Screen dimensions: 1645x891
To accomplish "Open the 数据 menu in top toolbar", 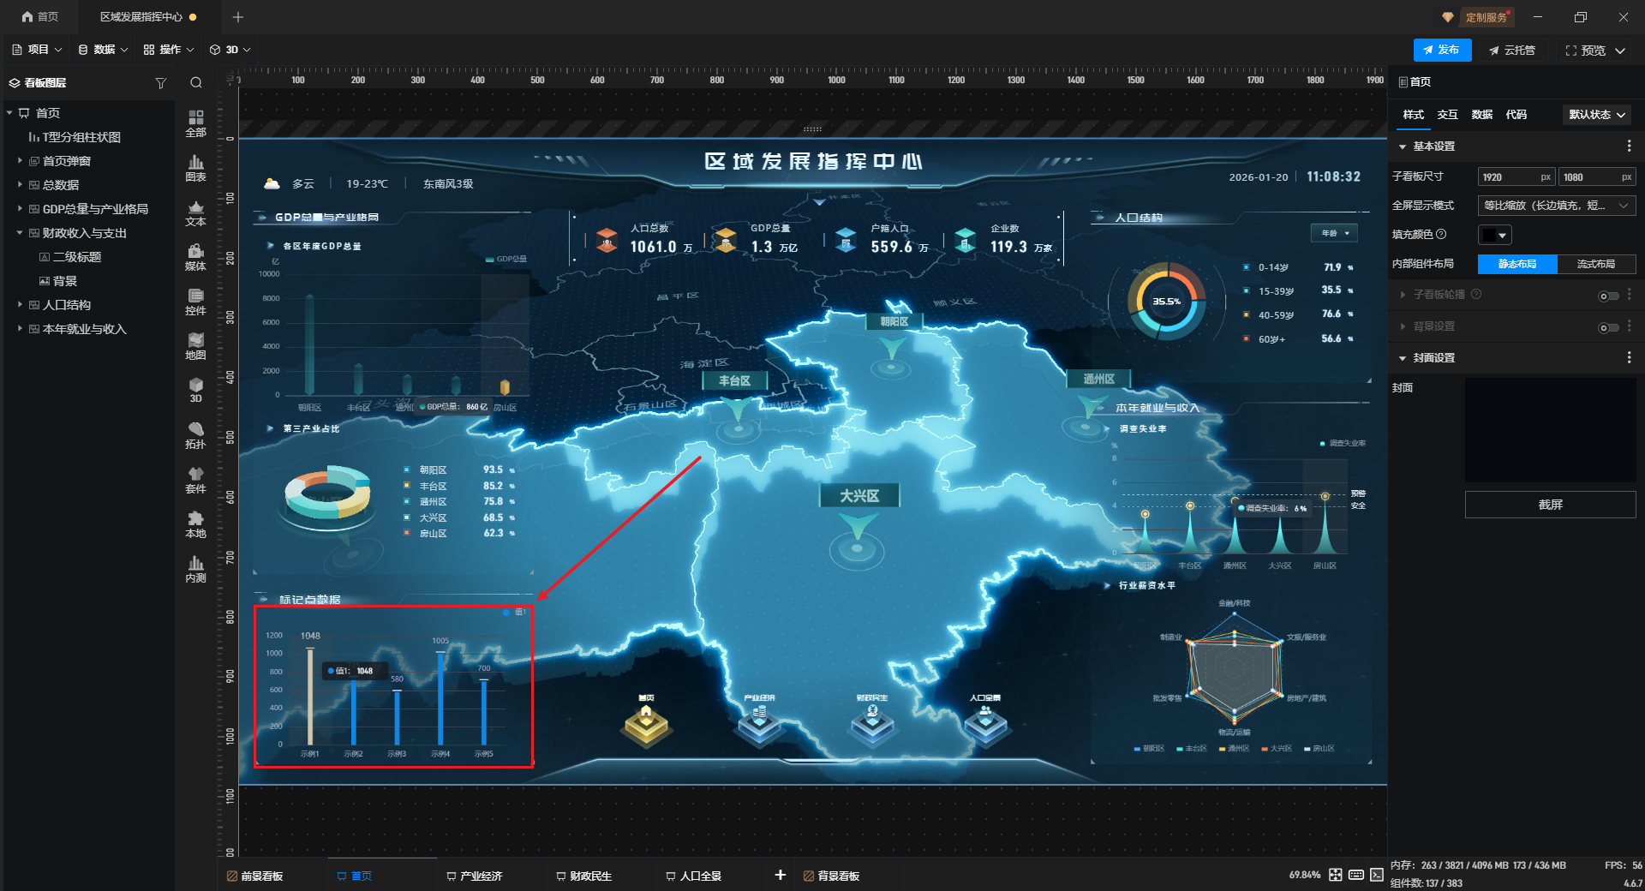I will point(103,50).
